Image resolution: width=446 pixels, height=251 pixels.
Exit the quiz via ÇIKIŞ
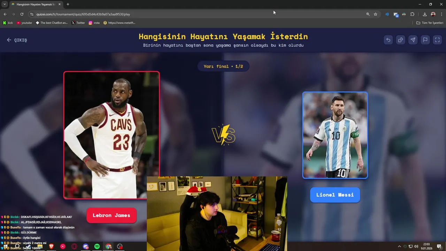[17, 40]
